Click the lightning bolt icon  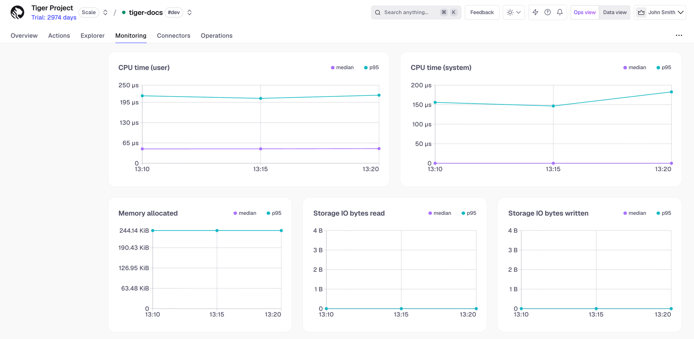[535, 12]
